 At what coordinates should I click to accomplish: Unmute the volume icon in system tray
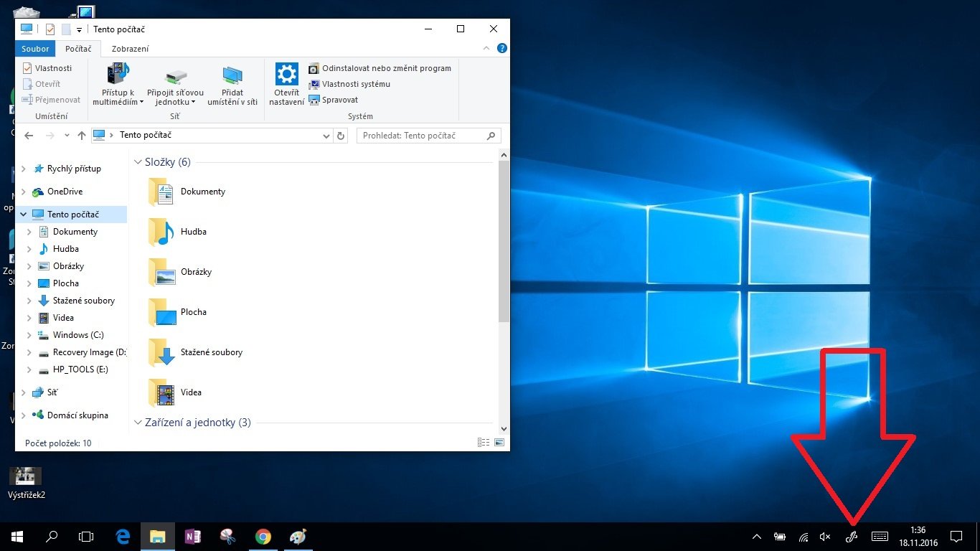point(825,537)
